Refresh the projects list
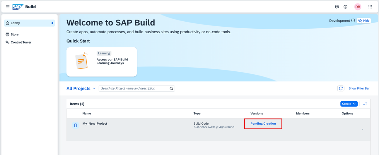Screen dimensions: 379x158 pyautogui.click(x=341, y=88)
